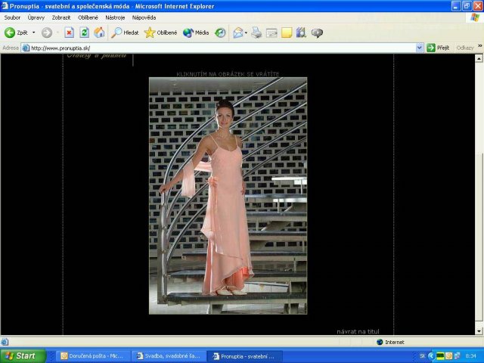Click the Přejít go button
Image resolution: width=484 pixels, height=363 pixels.
tap(438, 48)
